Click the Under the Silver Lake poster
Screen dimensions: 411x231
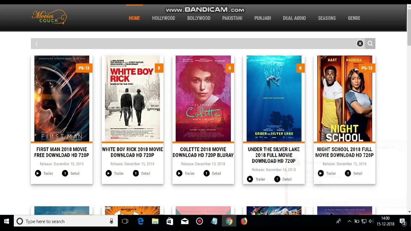[274, 98]
